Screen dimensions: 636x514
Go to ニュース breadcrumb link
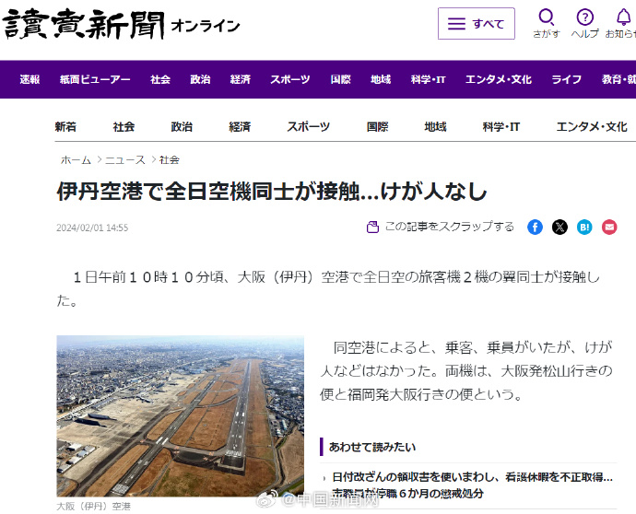click(x=125, y=160)
